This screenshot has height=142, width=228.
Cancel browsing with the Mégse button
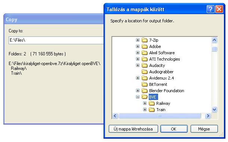pos(204,129)
